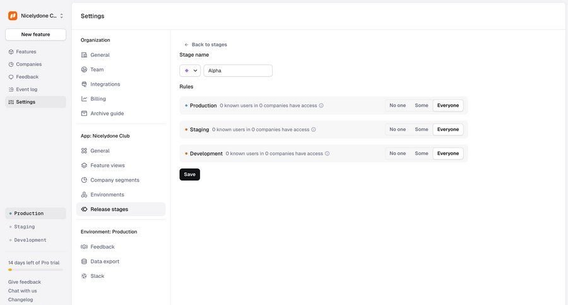Viewport: 568px width, 305px height.
Task: Open the stage icon color dropdown
Action: click(x=190, y=71)
